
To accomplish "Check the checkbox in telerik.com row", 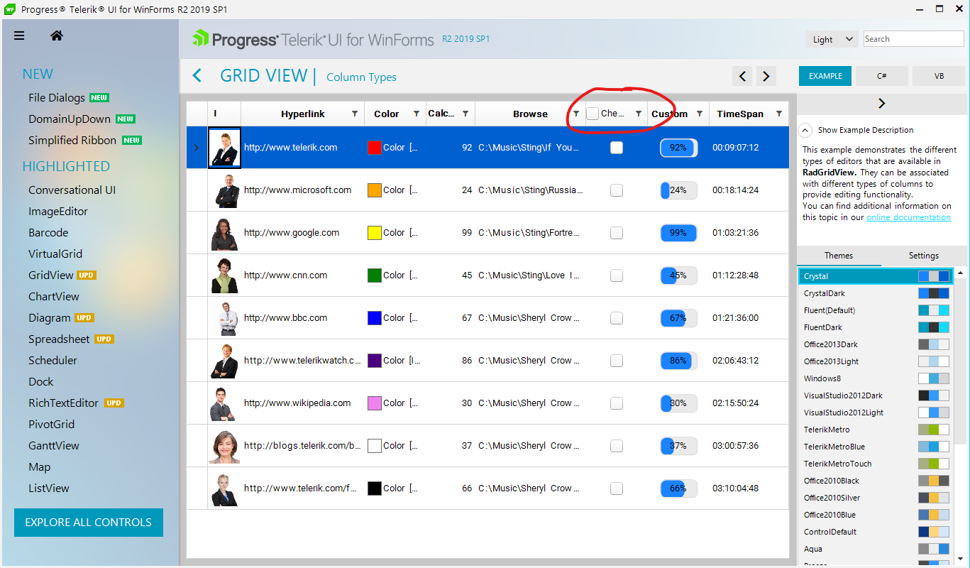I will (x=617, y=148).
